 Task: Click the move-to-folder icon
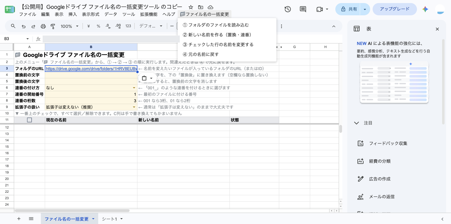click(201, 7)
